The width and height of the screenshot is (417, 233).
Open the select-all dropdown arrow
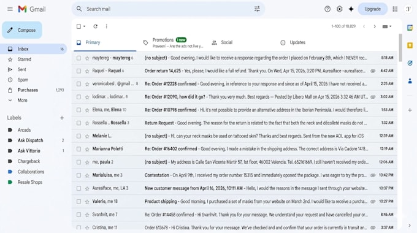pyautogui.click(x=84, y=26)
